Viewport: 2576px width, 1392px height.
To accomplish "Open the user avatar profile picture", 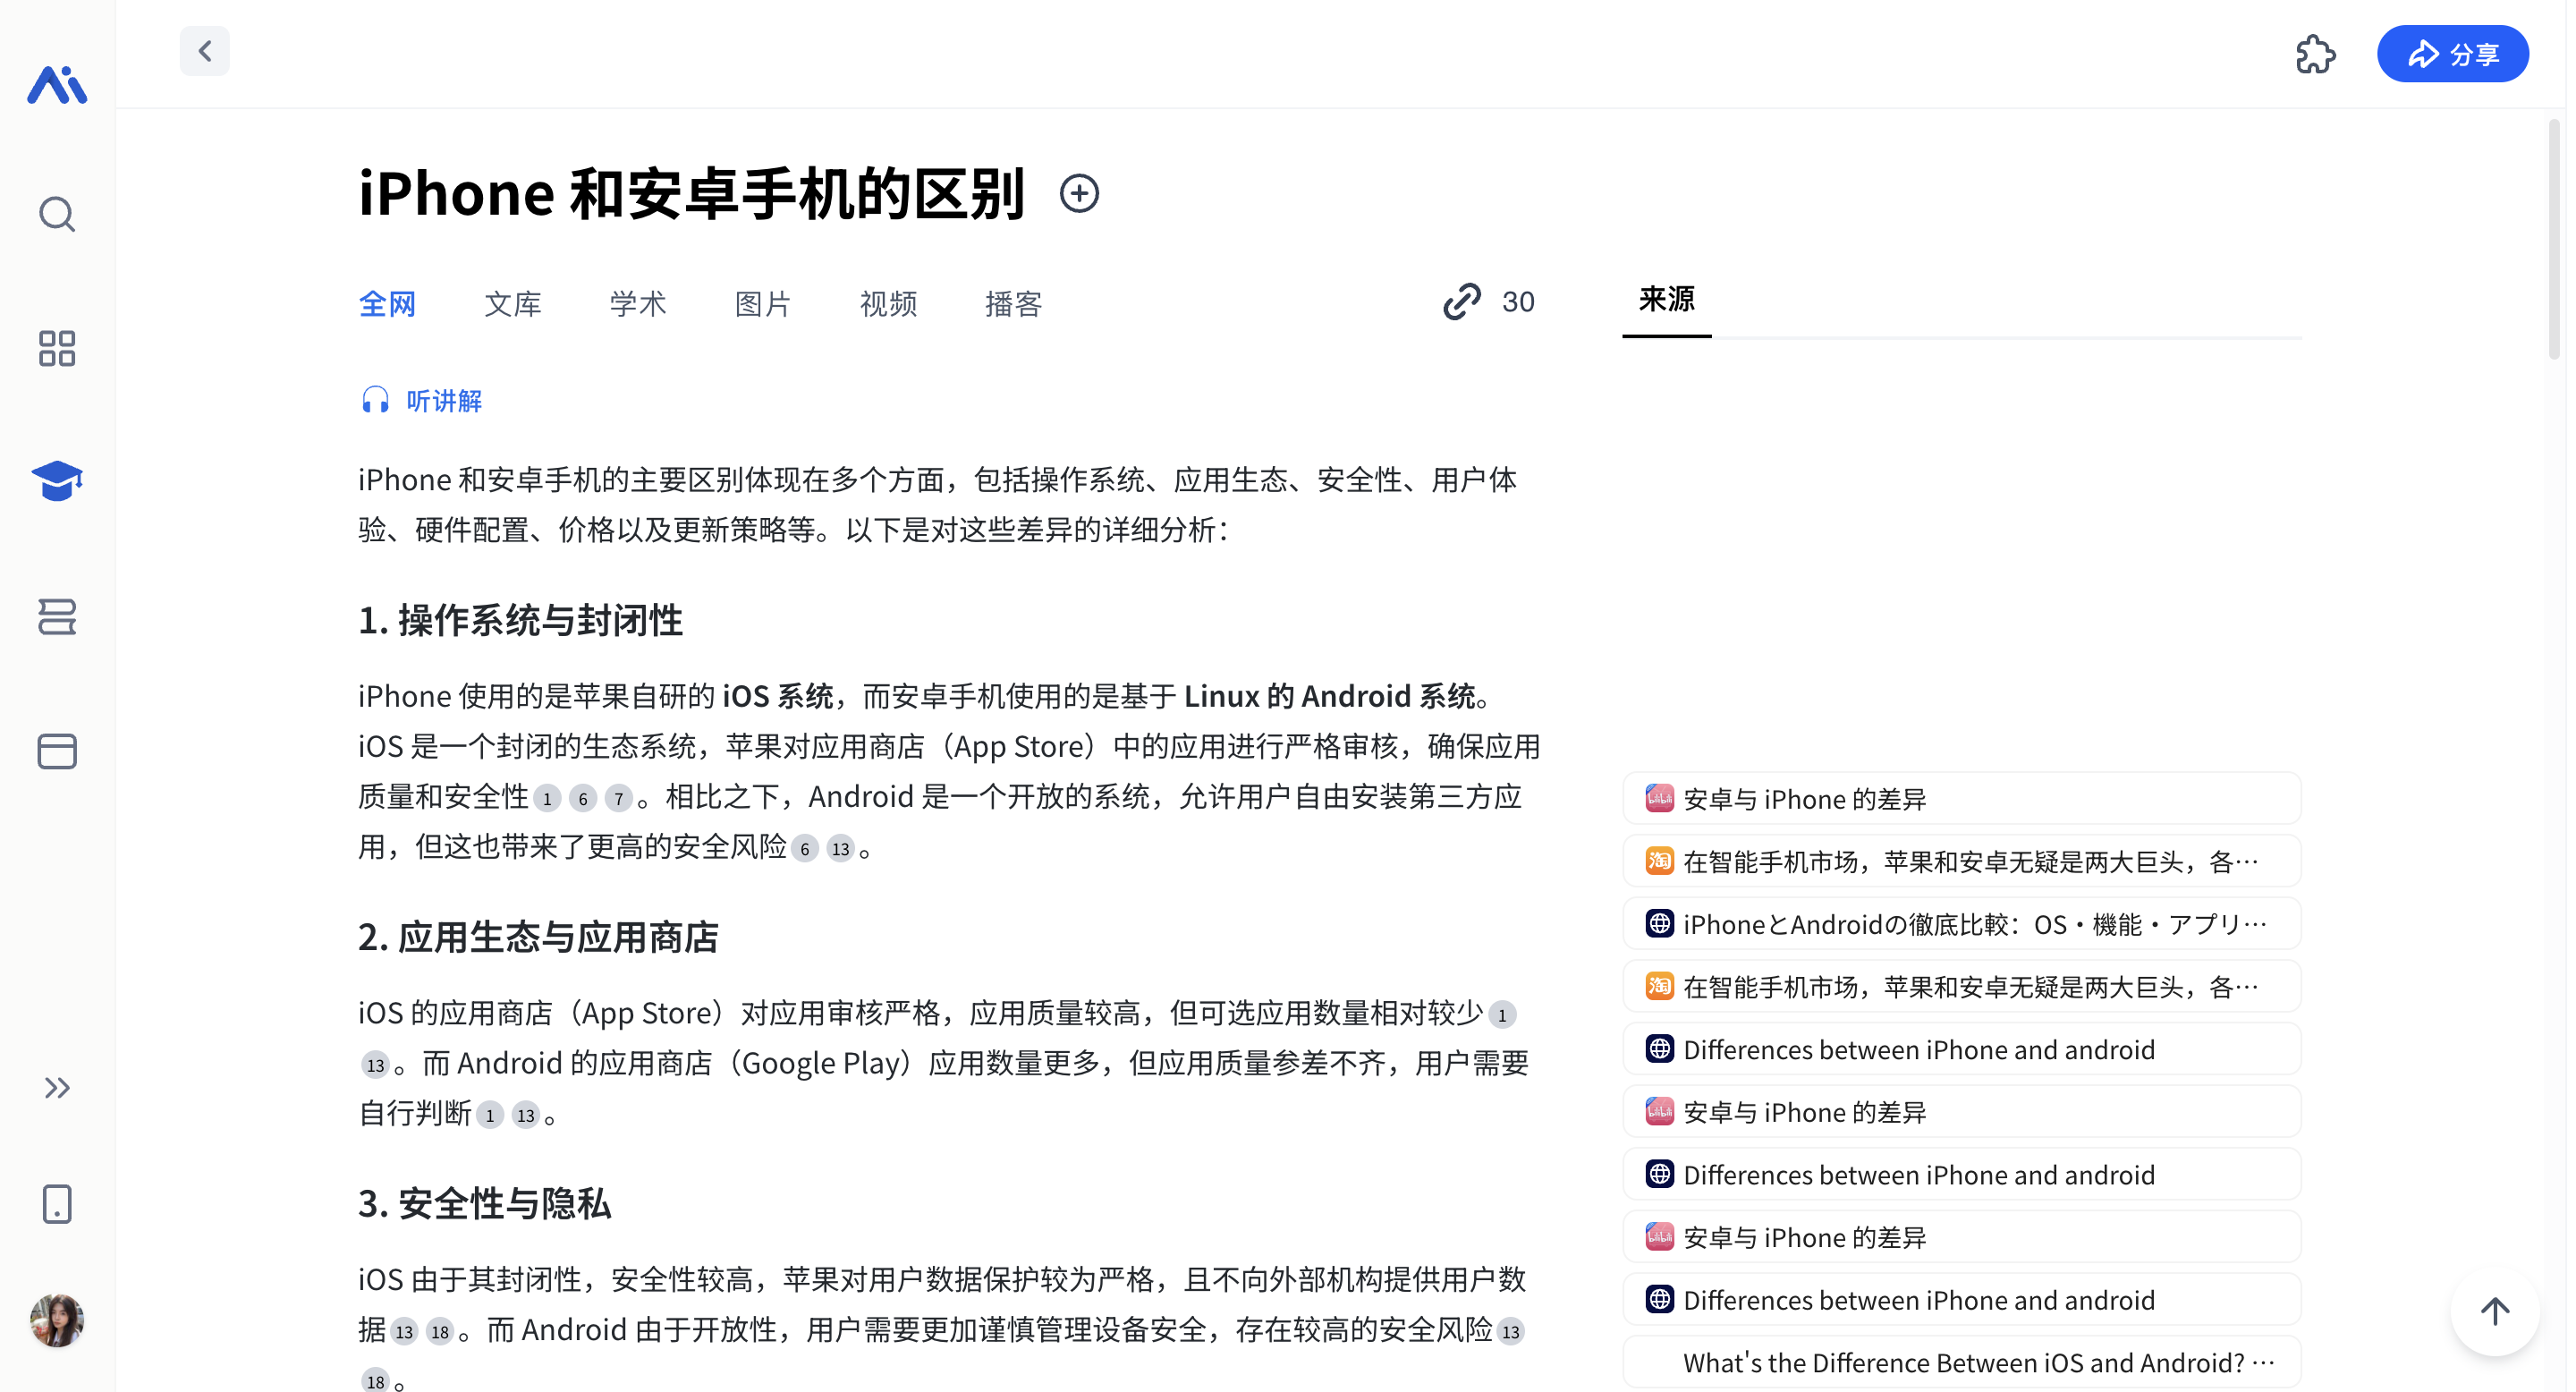I will [57, 1320].
